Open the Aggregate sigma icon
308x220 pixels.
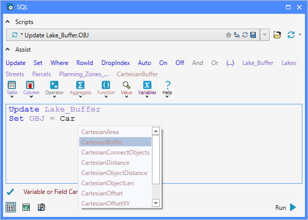pyautogui.click(x=80, y=85)
